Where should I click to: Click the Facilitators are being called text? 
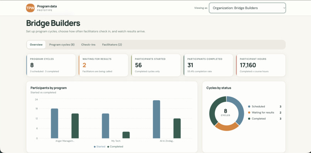[x=97, y=72]
